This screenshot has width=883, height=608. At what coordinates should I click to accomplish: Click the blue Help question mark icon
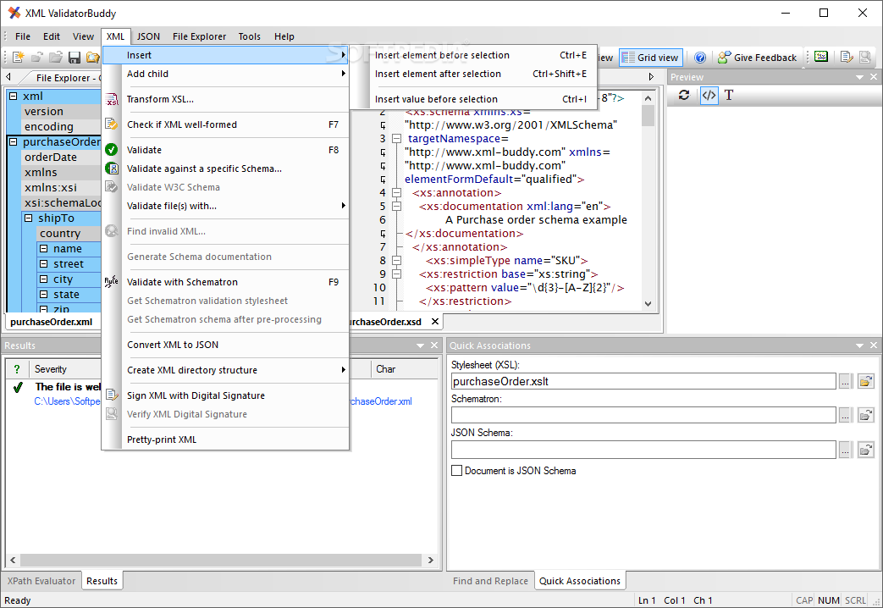click(700, 58)
